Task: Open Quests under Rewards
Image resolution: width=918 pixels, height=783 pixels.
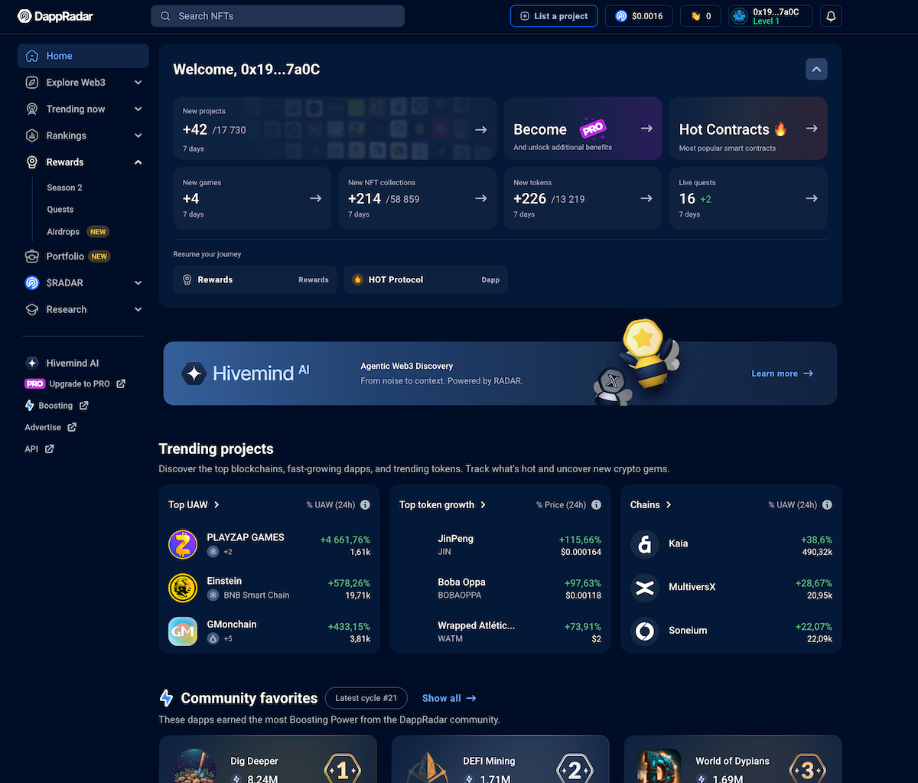Action: [x=60, y=210]
